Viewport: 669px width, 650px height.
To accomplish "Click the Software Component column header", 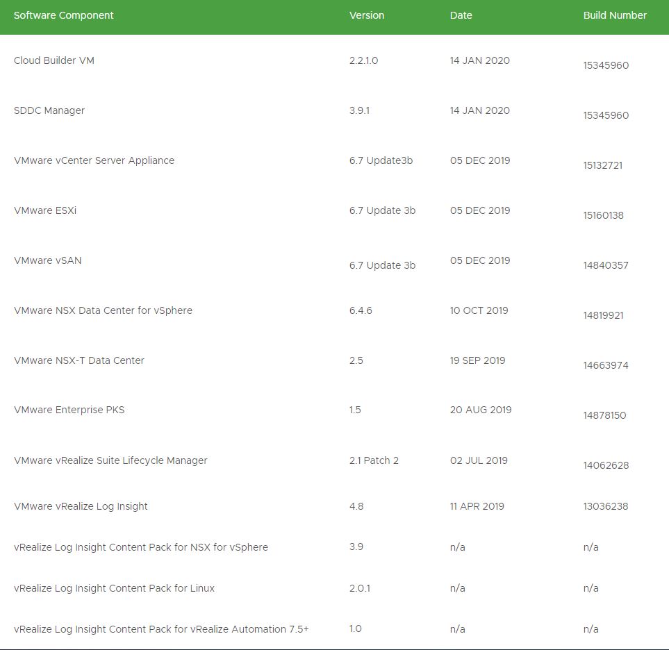I will pyautogui.click(x=63, y=15).
